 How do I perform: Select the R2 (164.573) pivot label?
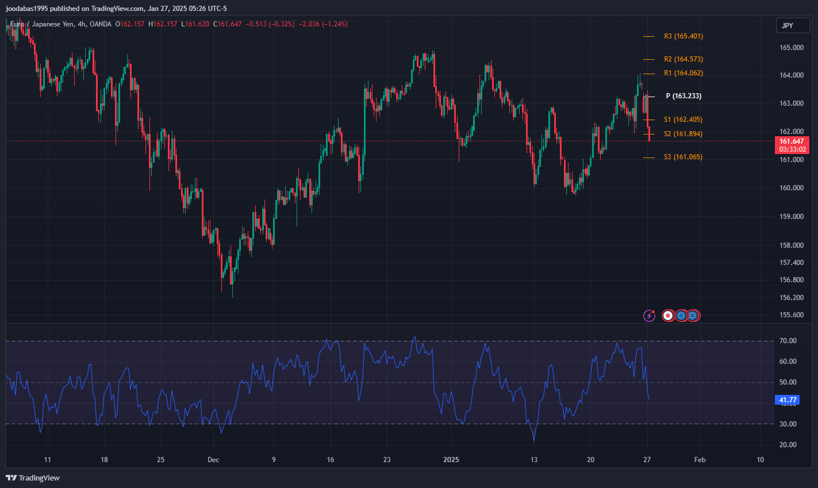(x=683, y=59)
